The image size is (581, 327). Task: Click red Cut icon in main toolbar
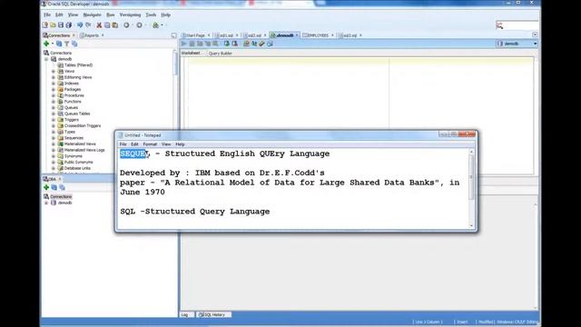pos(99,25)
